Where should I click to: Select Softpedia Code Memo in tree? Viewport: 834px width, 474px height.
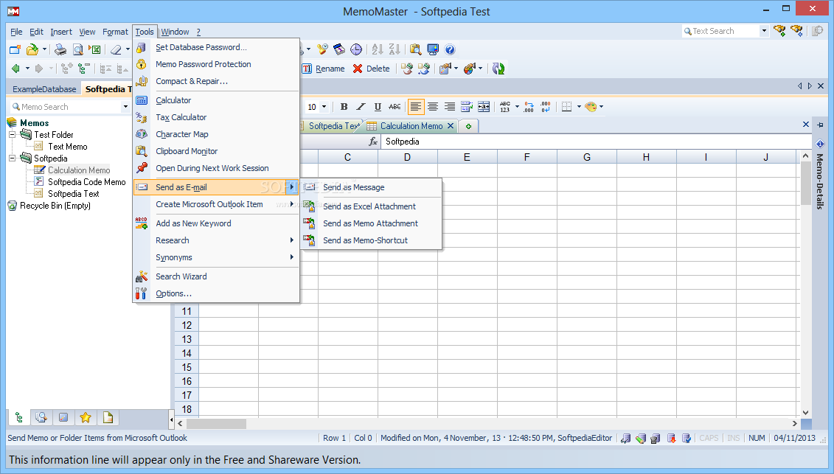87,182
